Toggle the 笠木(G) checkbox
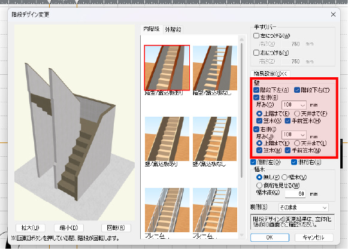 pos(259,121)
